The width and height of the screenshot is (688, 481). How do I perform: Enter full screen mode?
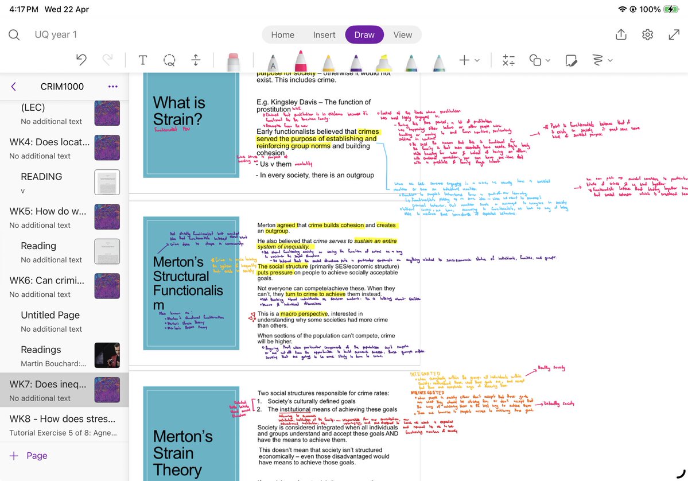coord(674,34)
